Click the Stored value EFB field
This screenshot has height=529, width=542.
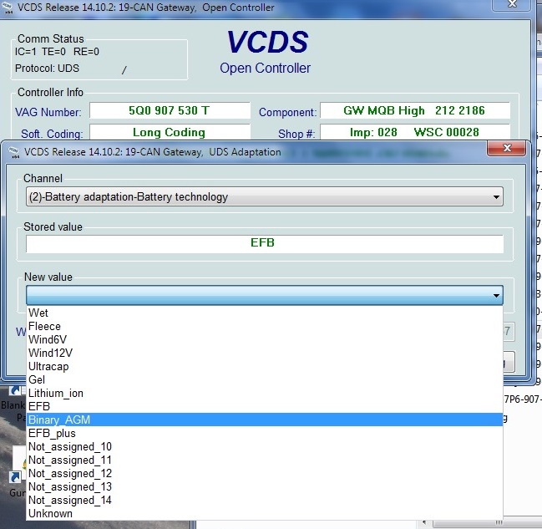click(x=265, y=243)
